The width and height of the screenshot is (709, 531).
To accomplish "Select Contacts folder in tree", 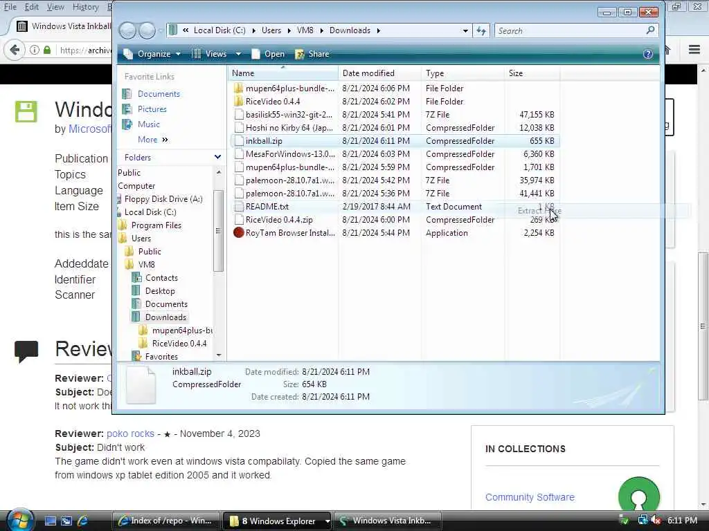I will (x=161, y=278).
